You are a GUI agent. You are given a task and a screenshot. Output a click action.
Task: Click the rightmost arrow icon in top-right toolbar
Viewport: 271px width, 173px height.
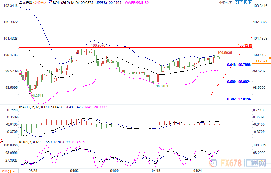pos(250,2)
